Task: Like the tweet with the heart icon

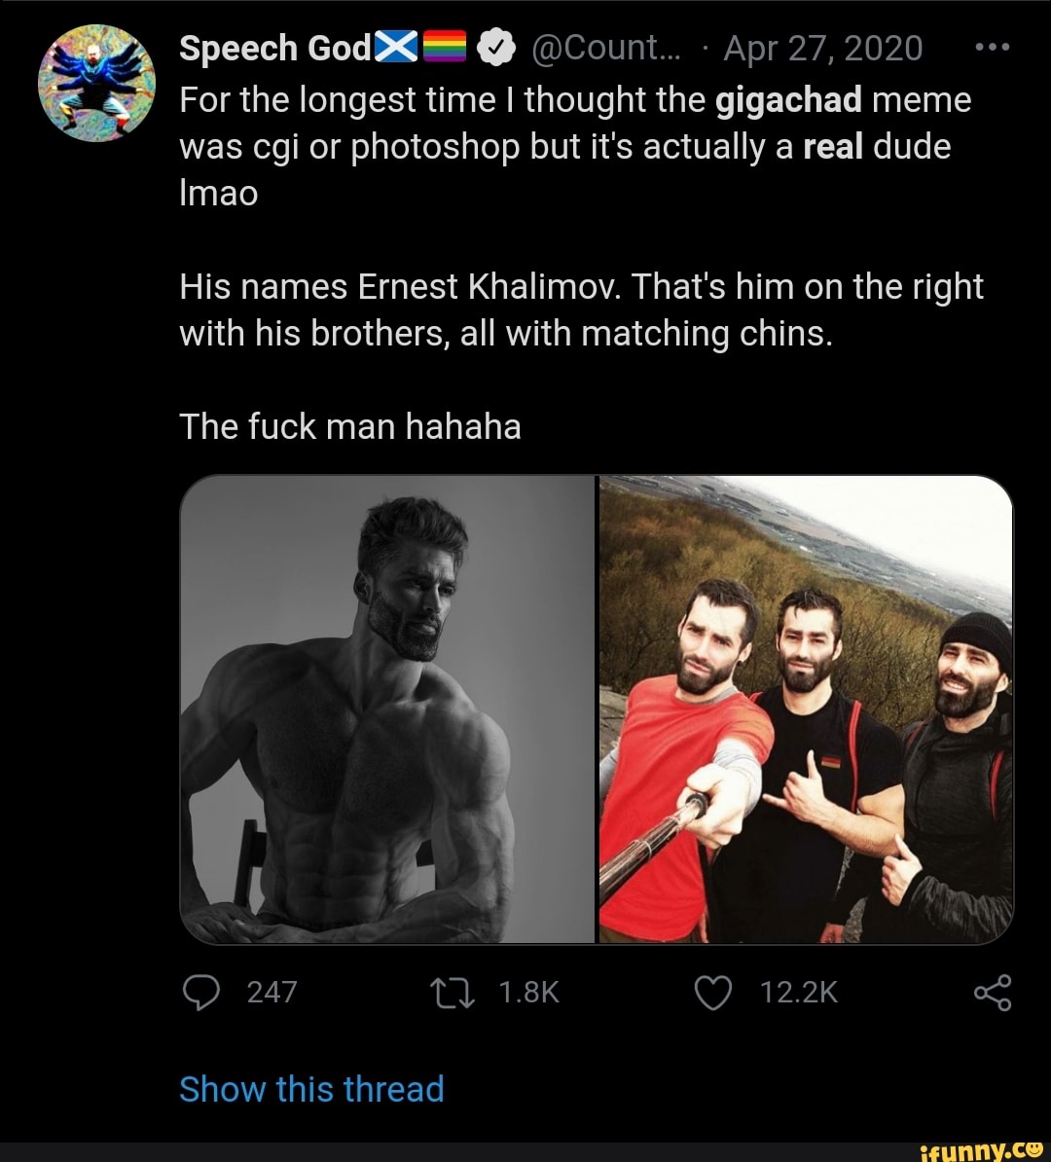Action: click(713, 992)
